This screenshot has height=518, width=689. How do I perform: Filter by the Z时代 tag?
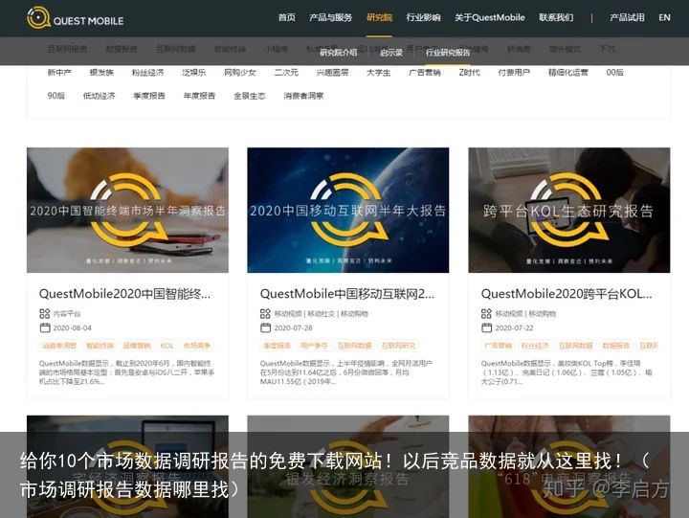coord(469,72)
